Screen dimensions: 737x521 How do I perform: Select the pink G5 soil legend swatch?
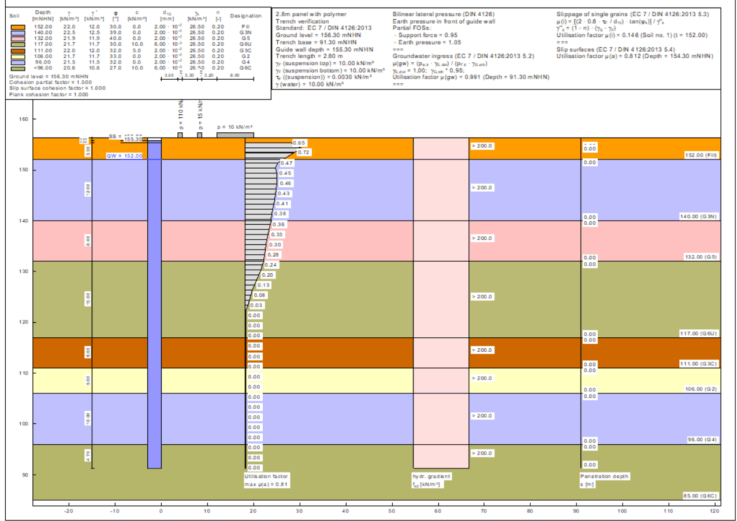tap(18, 39)
